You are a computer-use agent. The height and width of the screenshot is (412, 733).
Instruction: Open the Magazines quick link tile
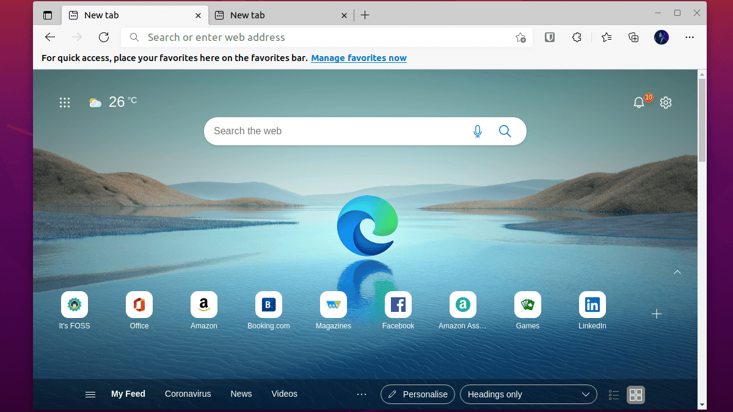[x=334, y=311]
